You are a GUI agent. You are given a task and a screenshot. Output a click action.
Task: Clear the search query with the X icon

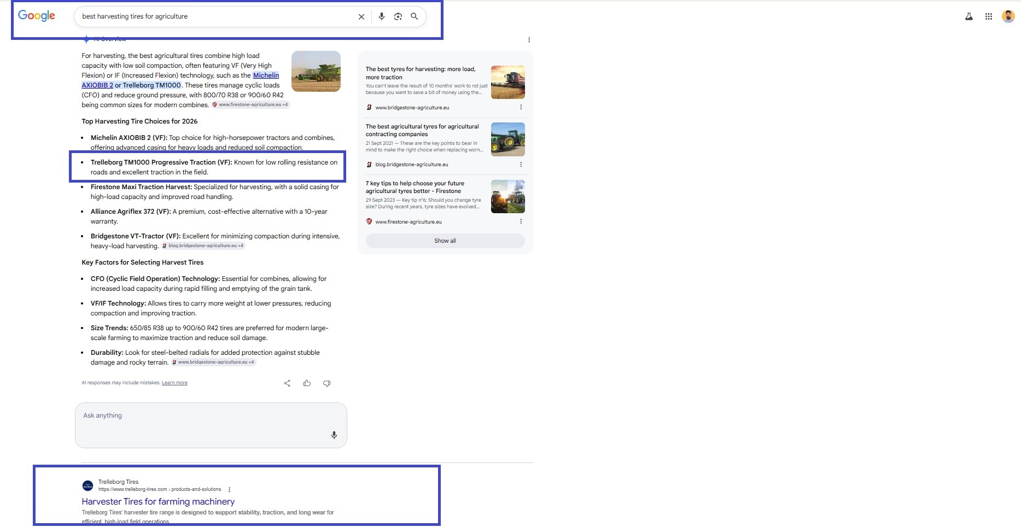coord(361,17)
